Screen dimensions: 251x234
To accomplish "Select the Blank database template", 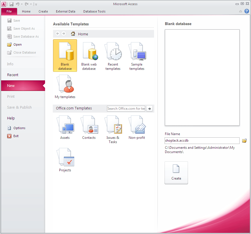I will coord(65,56).
